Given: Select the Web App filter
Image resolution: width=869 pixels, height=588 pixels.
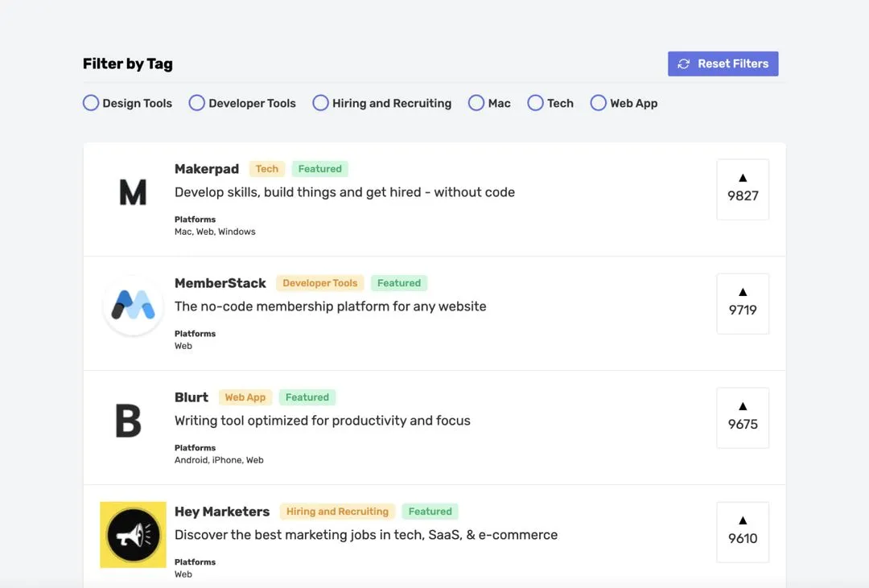Looking at the screenshot, I should click(x=598, y=103).
